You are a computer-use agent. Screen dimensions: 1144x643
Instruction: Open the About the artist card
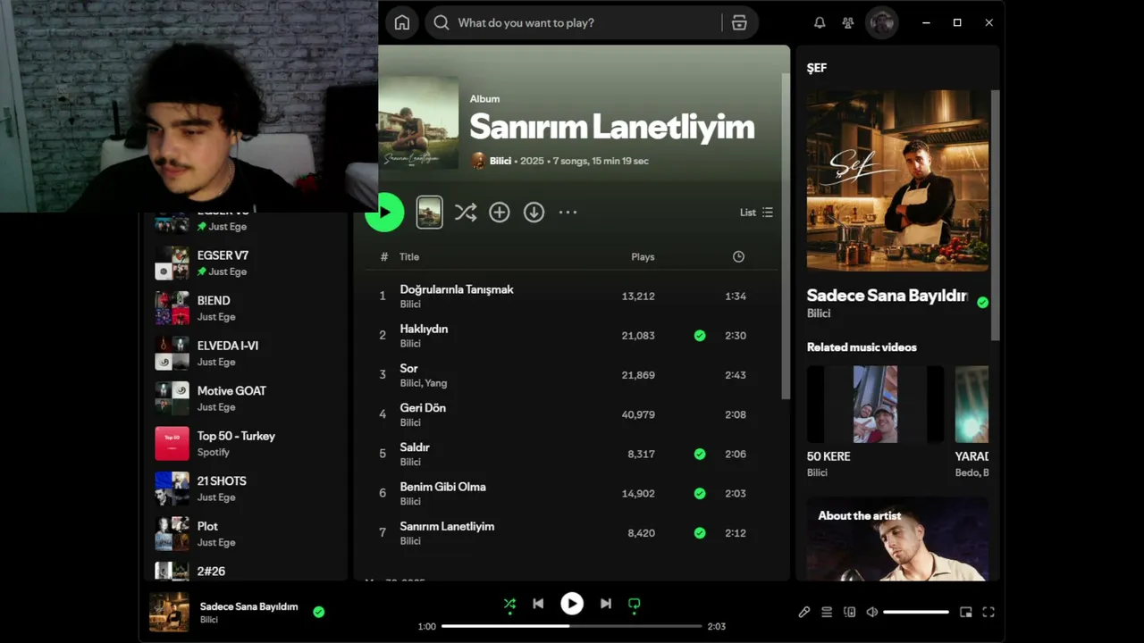897,539
